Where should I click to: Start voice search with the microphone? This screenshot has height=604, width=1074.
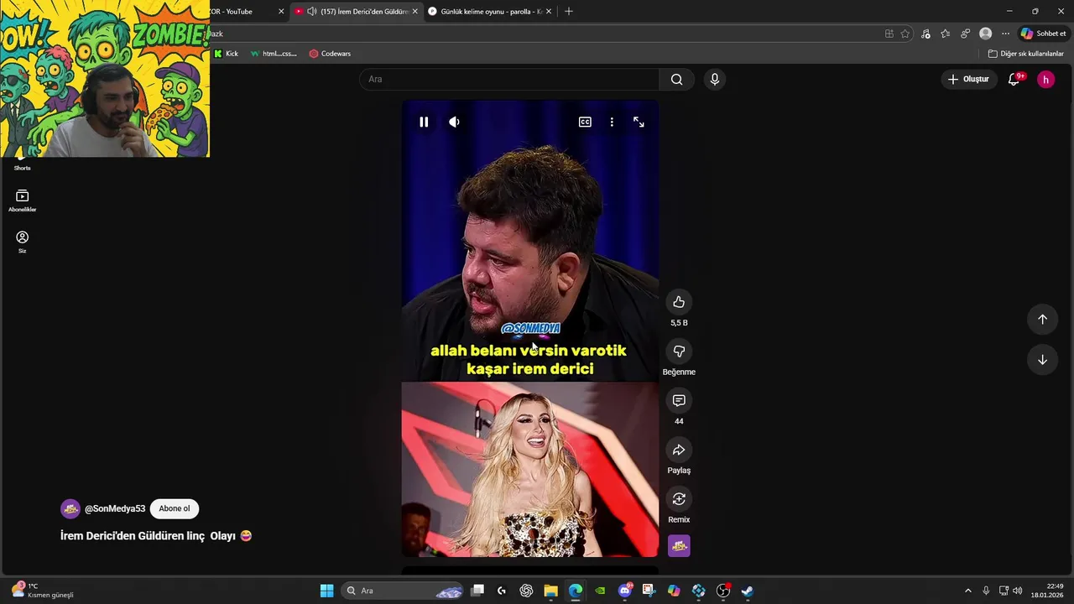tap(714, 80)
